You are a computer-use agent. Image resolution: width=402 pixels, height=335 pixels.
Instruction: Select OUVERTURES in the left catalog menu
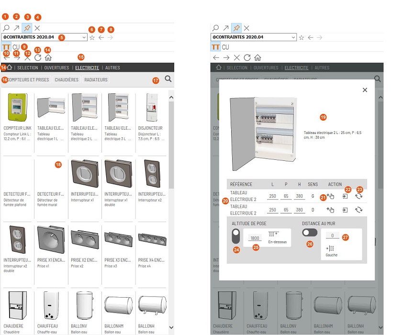coord(52,68)
